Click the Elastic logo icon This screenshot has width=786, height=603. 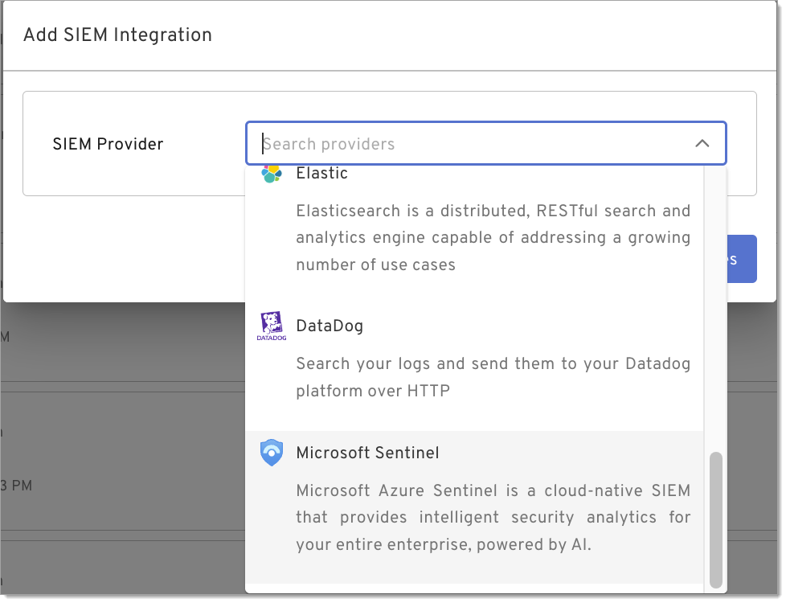click(272, 173)
